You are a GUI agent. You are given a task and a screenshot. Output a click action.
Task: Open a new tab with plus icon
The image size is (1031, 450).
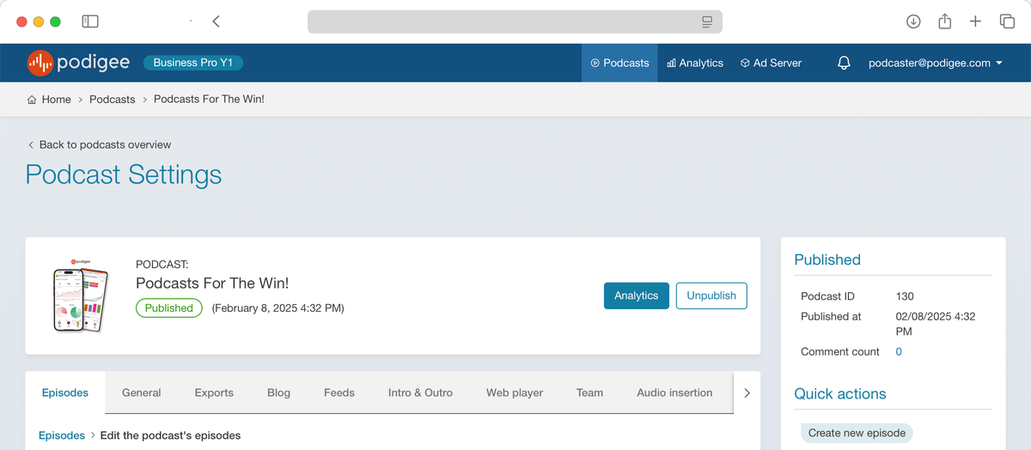(x=975, y=21)
